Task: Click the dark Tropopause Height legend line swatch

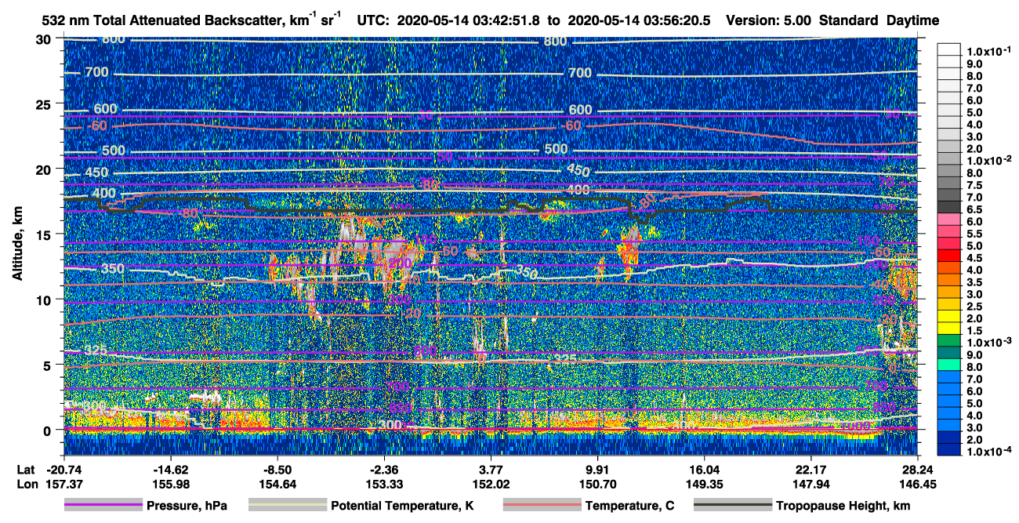Action: click(x=733, y=506)
